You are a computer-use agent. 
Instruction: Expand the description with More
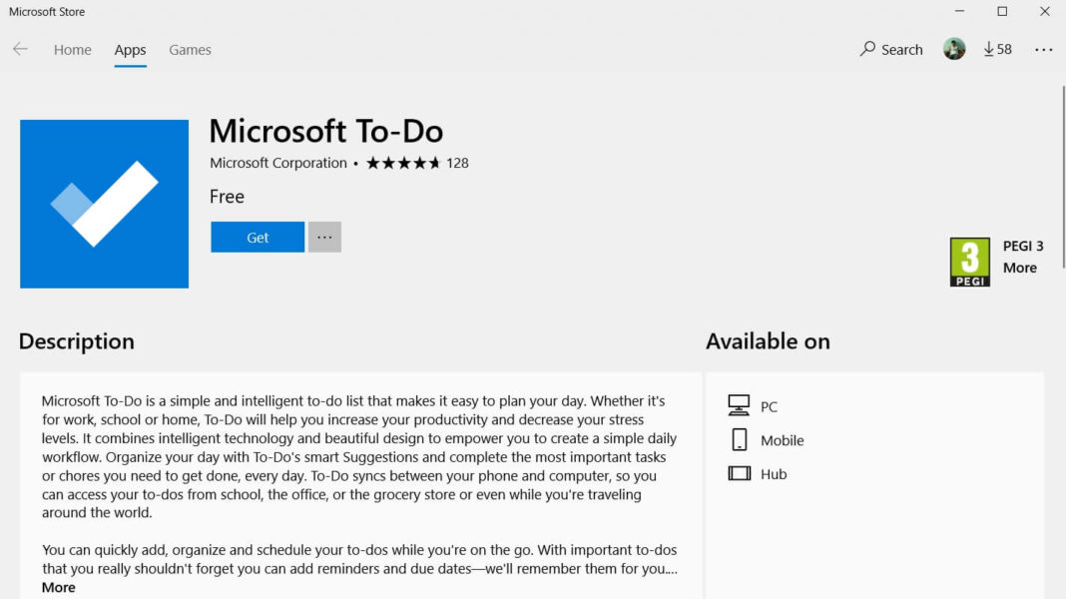pos(59,587)
